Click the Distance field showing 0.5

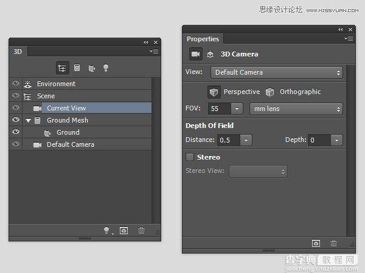[x=229, y=140]
